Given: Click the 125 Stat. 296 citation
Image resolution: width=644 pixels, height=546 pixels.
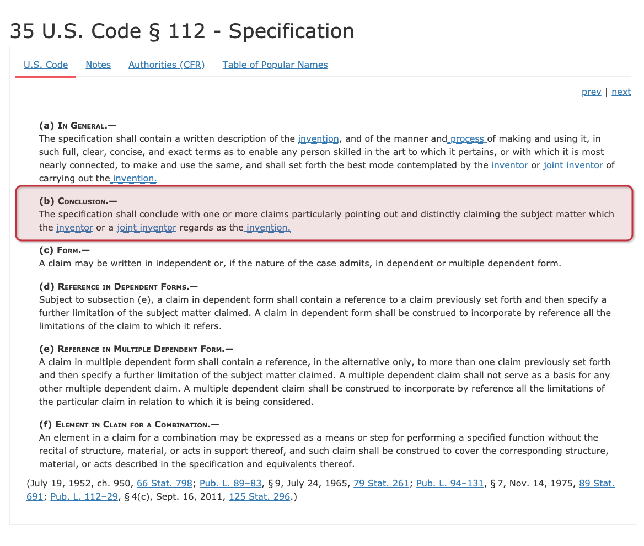Looking at the screenshot, I should click(259, 496).
